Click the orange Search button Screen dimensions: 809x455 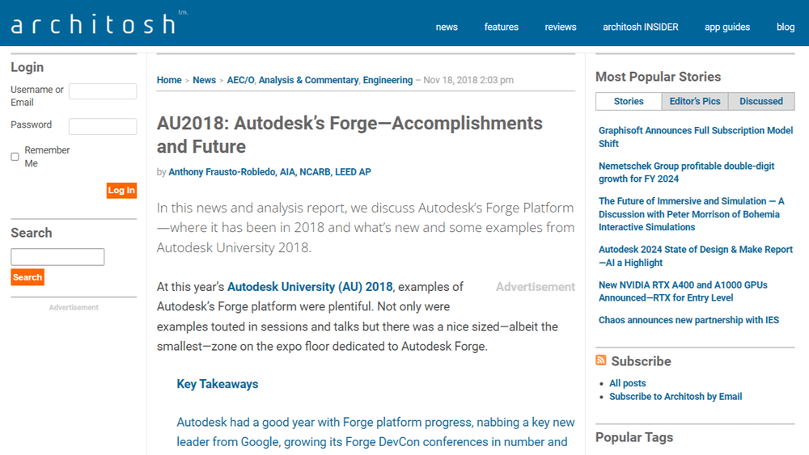click(28, 277)
